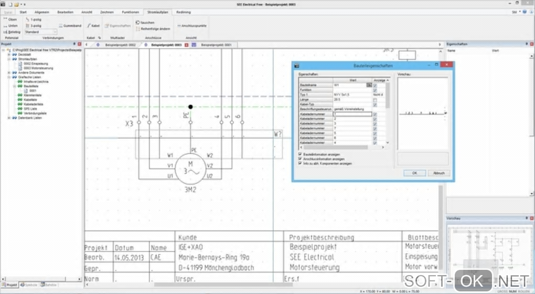Click the open folder icon in title bar
Viewport: 535px width, 294px height.
pos(16,4)
